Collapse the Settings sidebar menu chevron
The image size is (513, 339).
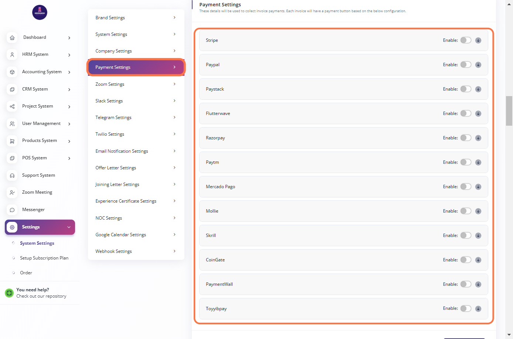(x=69, y=227)
